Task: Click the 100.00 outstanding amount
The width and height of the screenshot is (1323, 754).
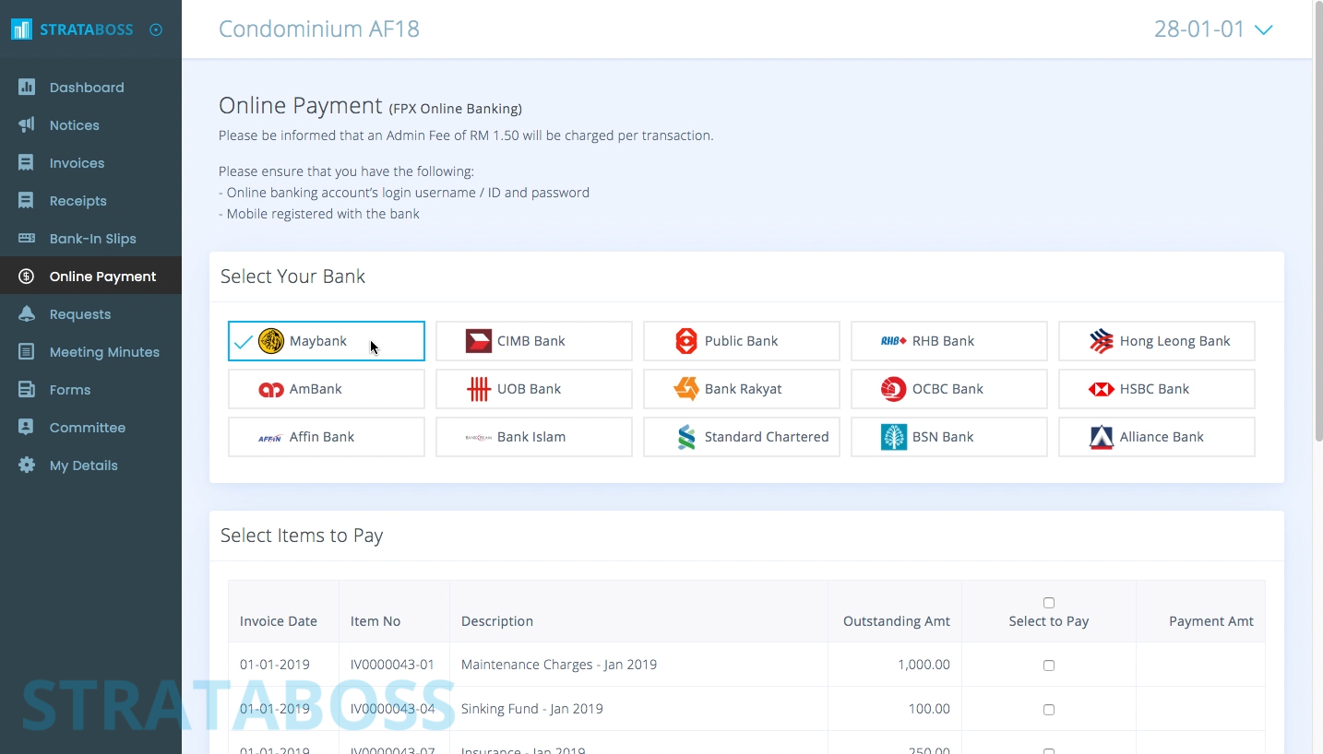Action: pos(929,709)
